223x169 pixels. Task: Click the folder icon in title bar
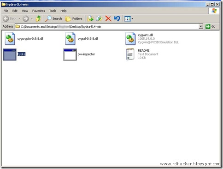(4, 4)
